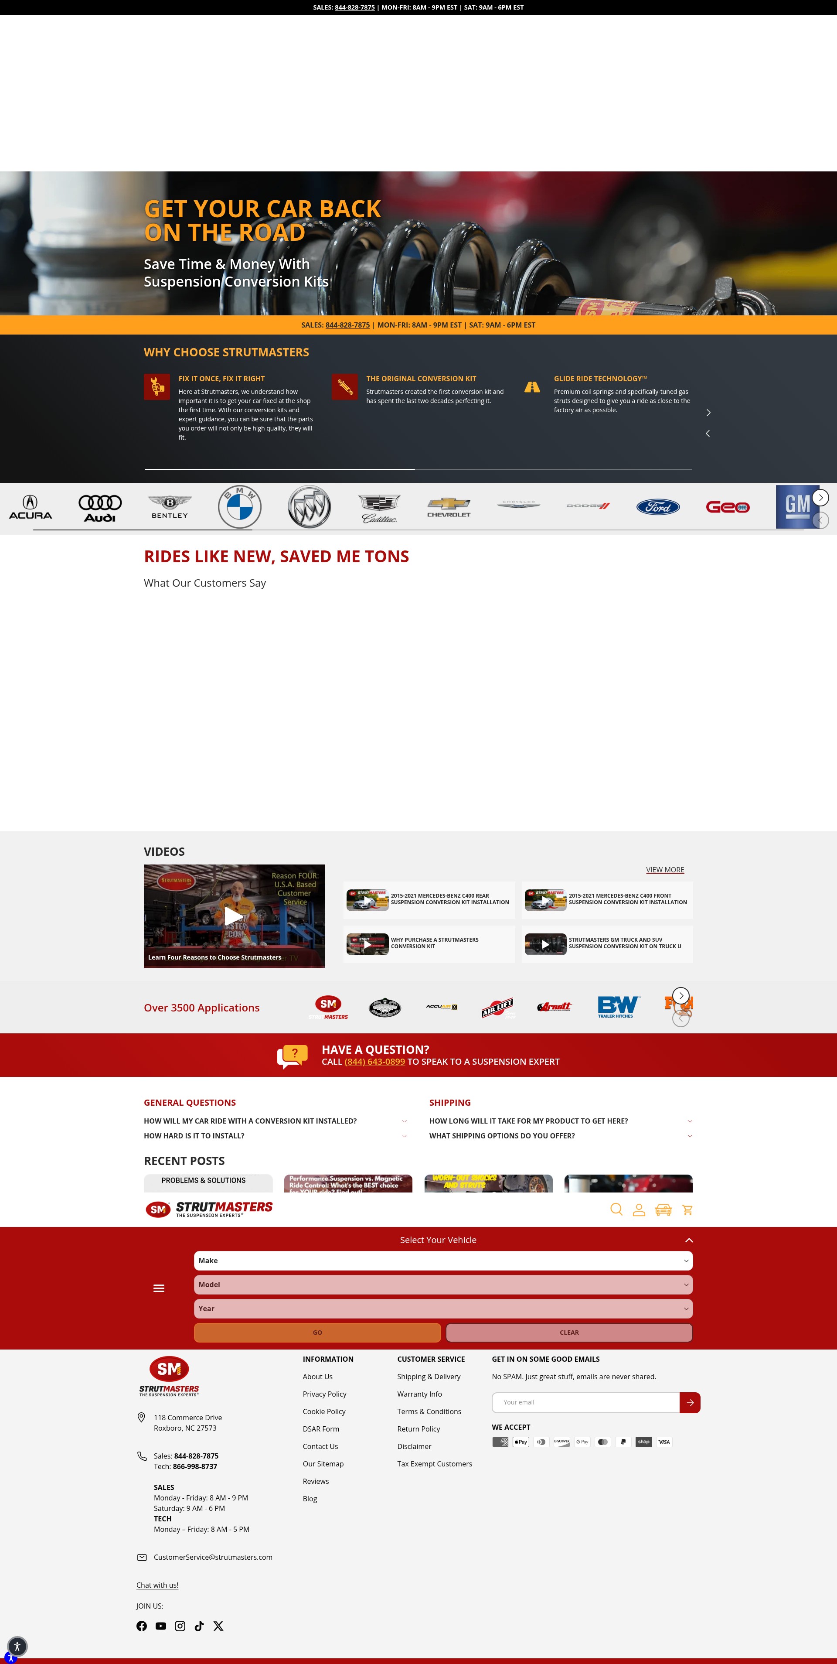This screenshot has height=1664, width=837.
Task: Open the About Us footer link
Action: tap(318, 1377)
